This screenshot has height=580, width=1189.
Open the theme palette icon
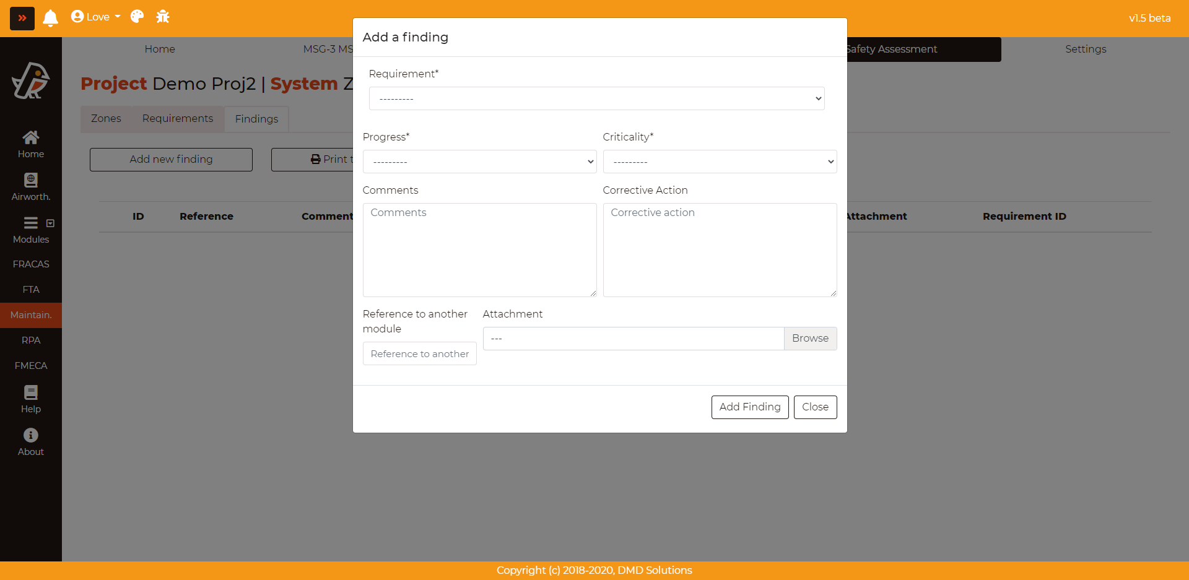137,17
